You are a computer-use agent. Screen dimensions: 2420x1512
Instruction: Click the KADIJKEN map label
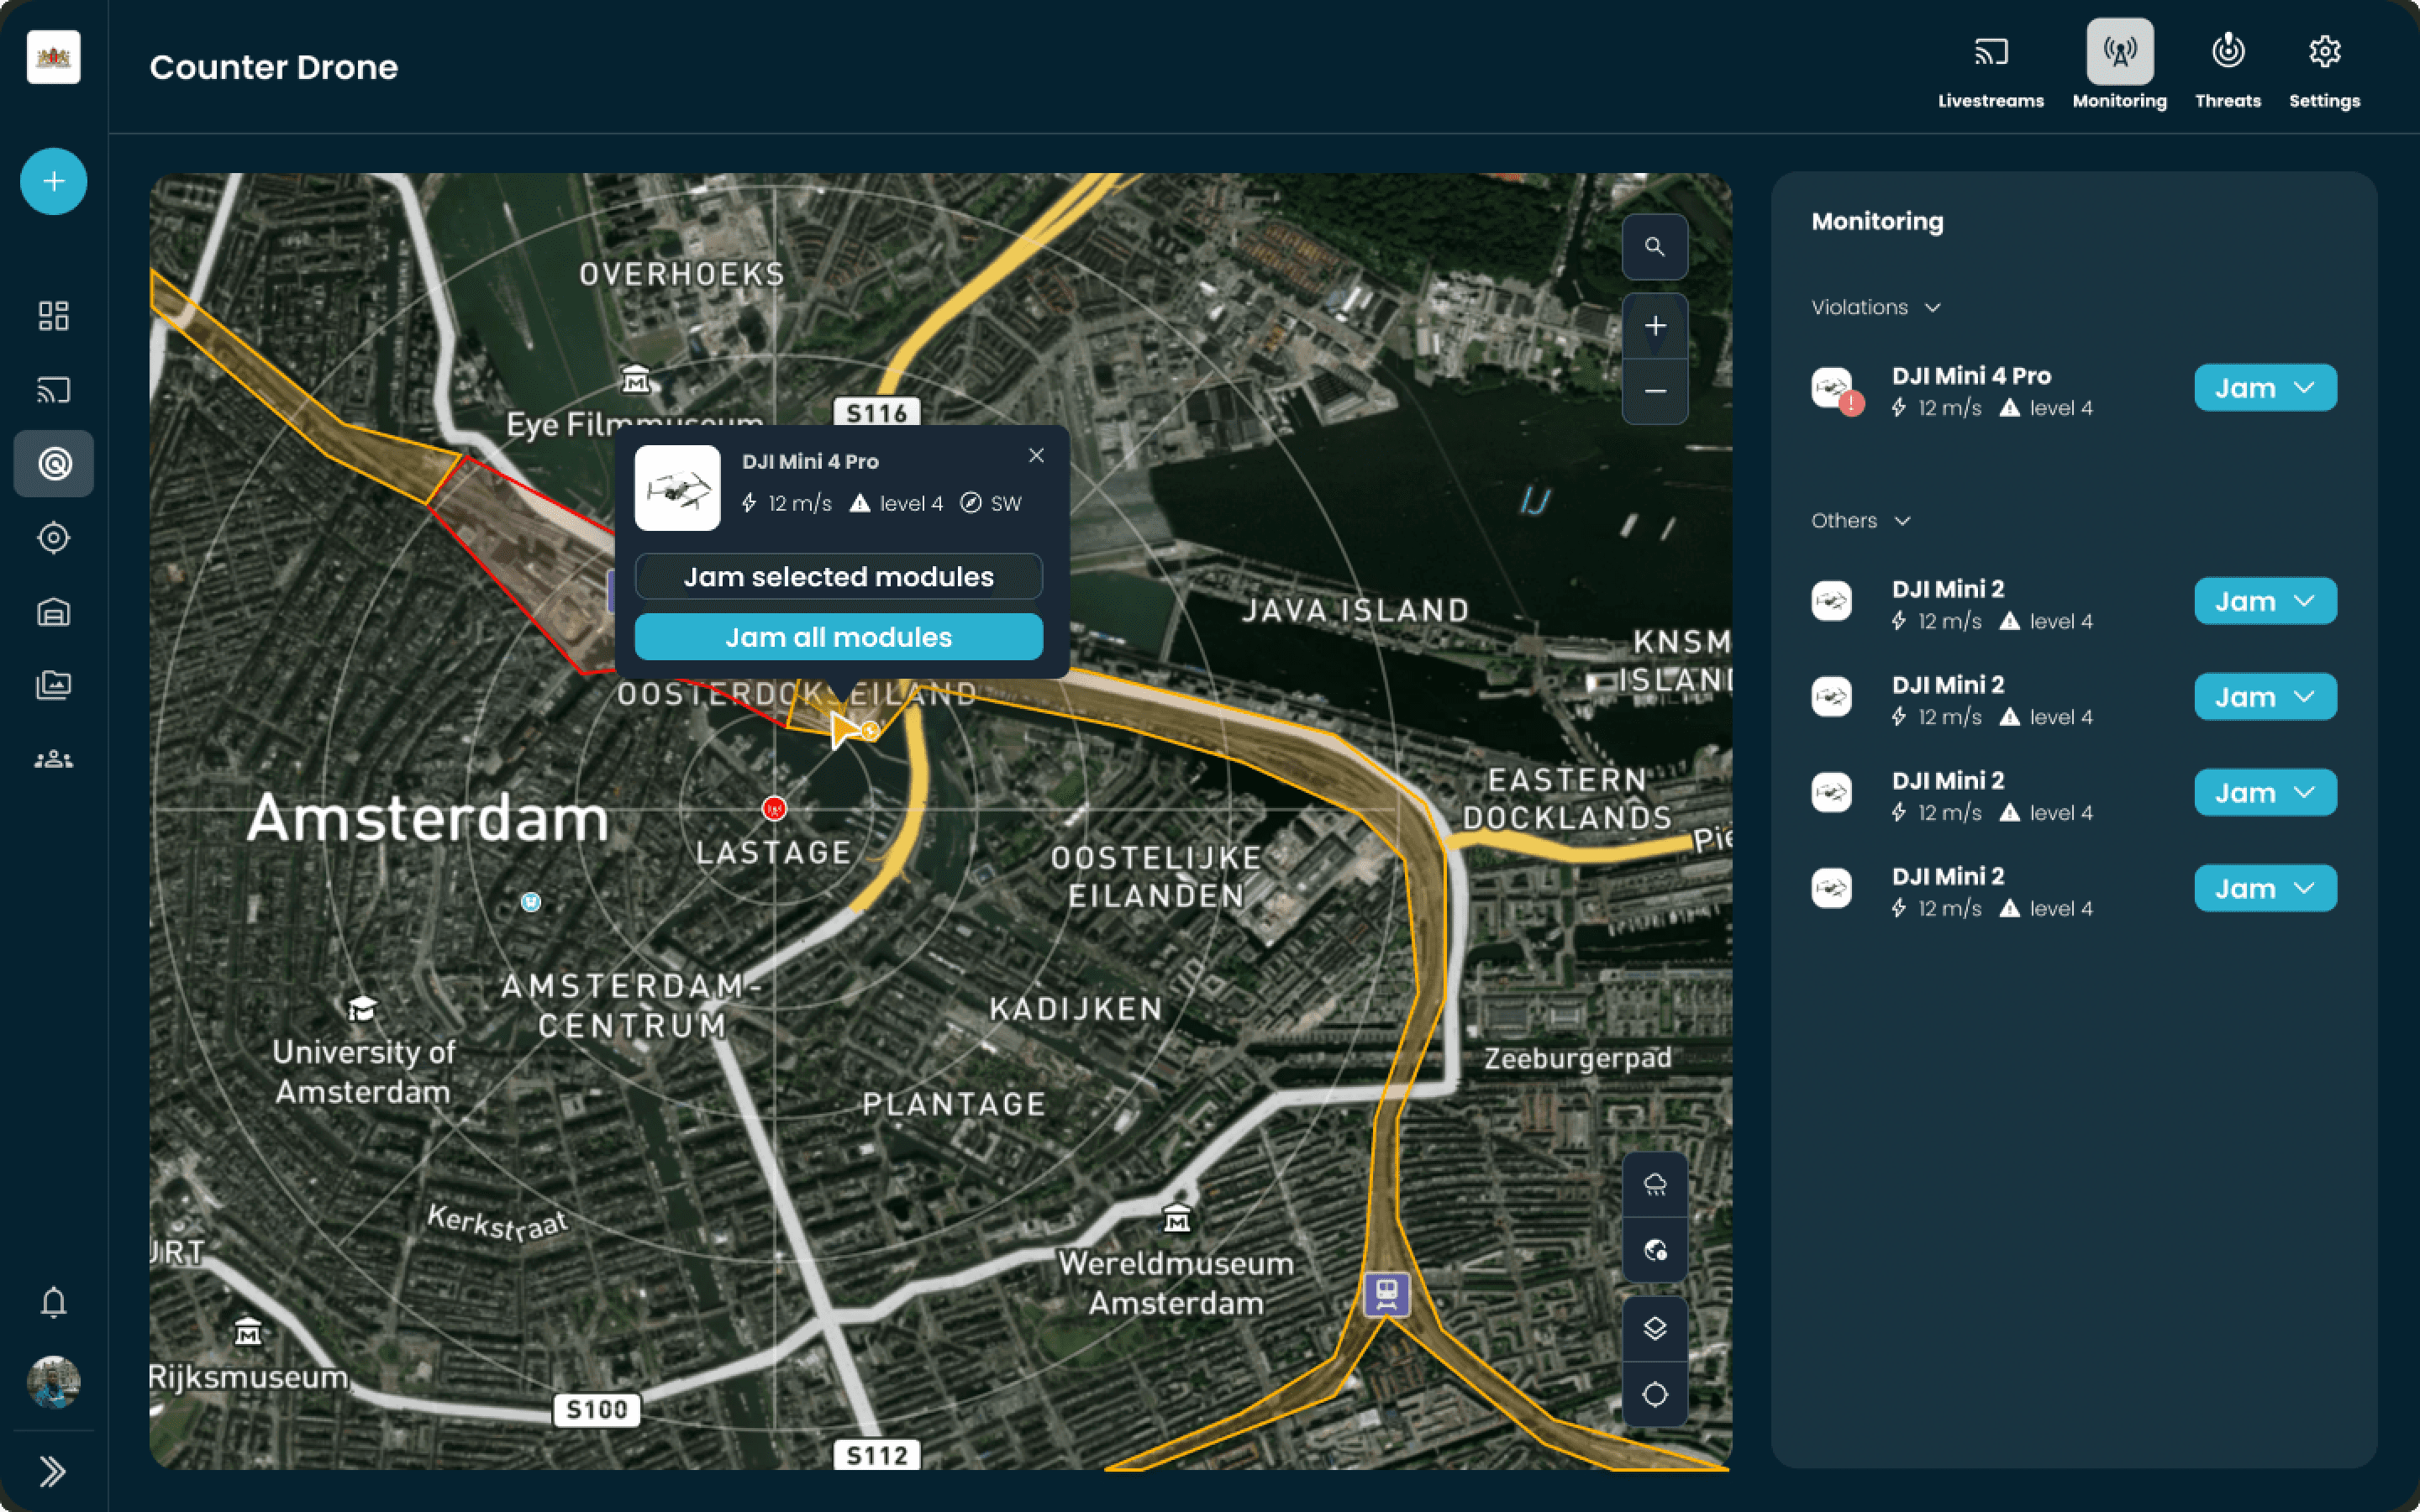(1077, 1009)
